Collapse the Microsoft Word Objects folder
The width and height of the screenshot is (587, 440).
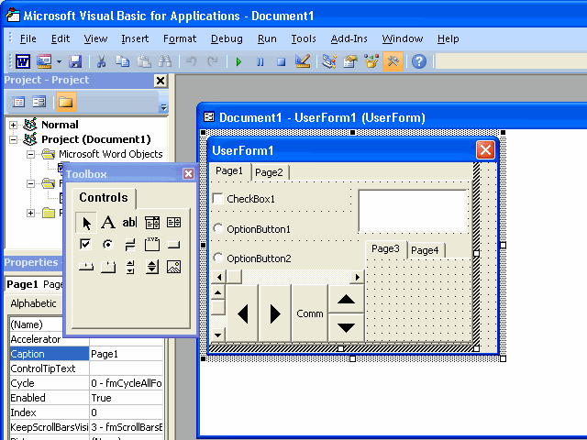30,154
